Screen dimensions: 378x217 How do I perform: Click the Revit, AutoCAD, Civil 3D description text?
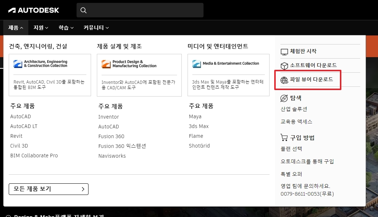[49, 85]
